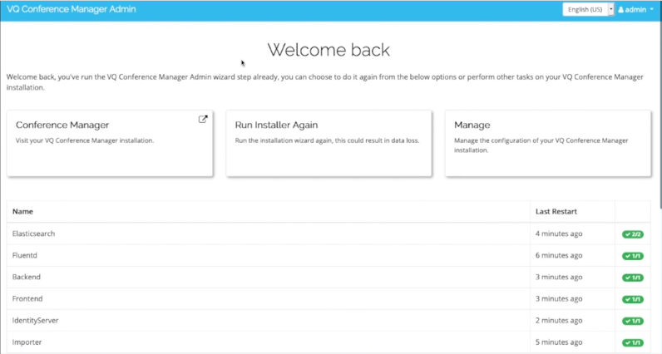The height and width of the screenshot is (354, 662).
Task: Select the Importer row name
Action: coord(27,342)
